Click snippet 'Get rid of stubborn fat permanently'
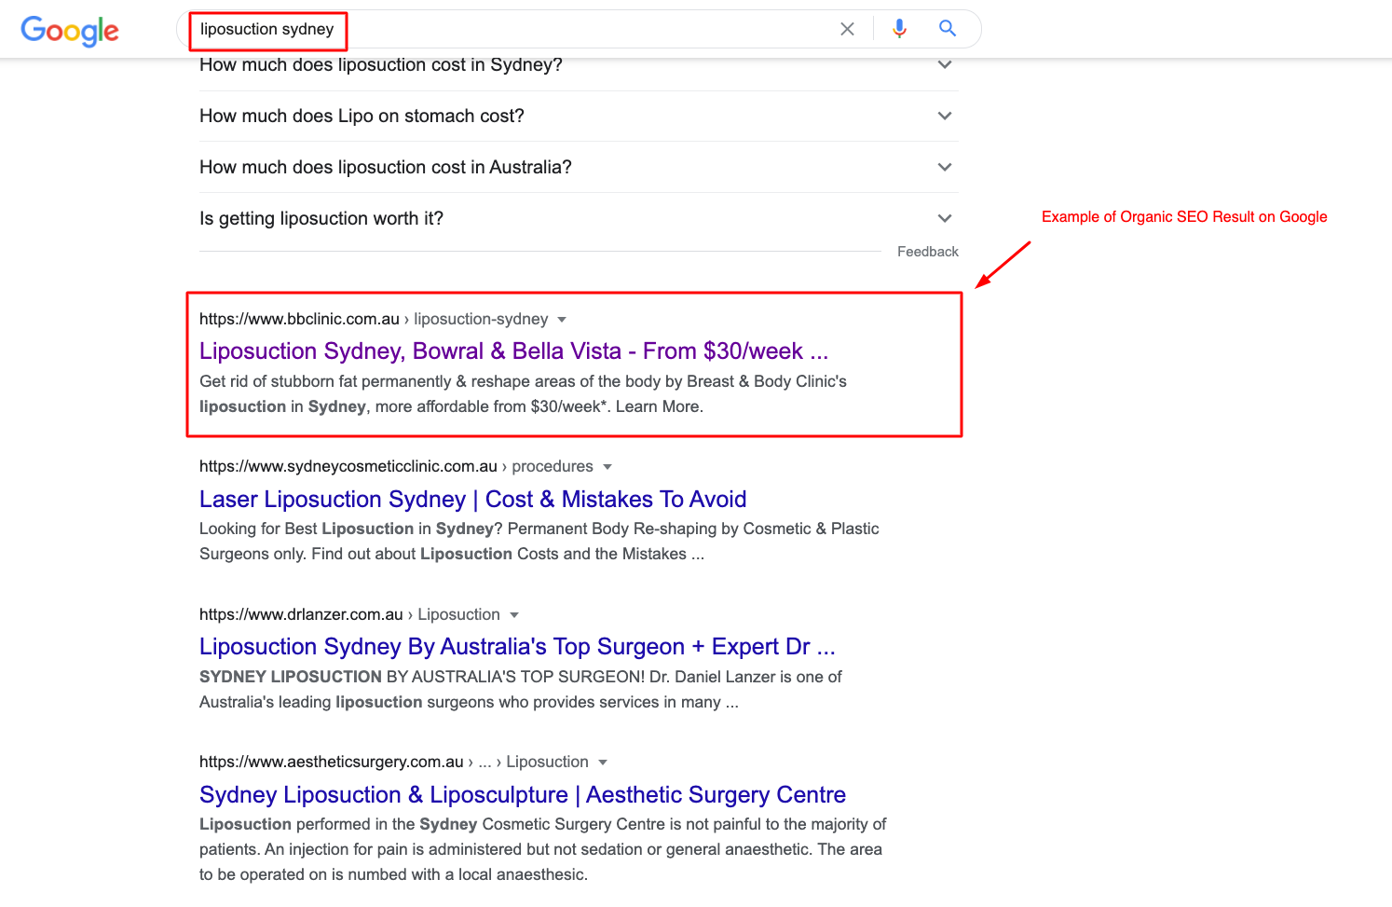 (x=523, y=394)
